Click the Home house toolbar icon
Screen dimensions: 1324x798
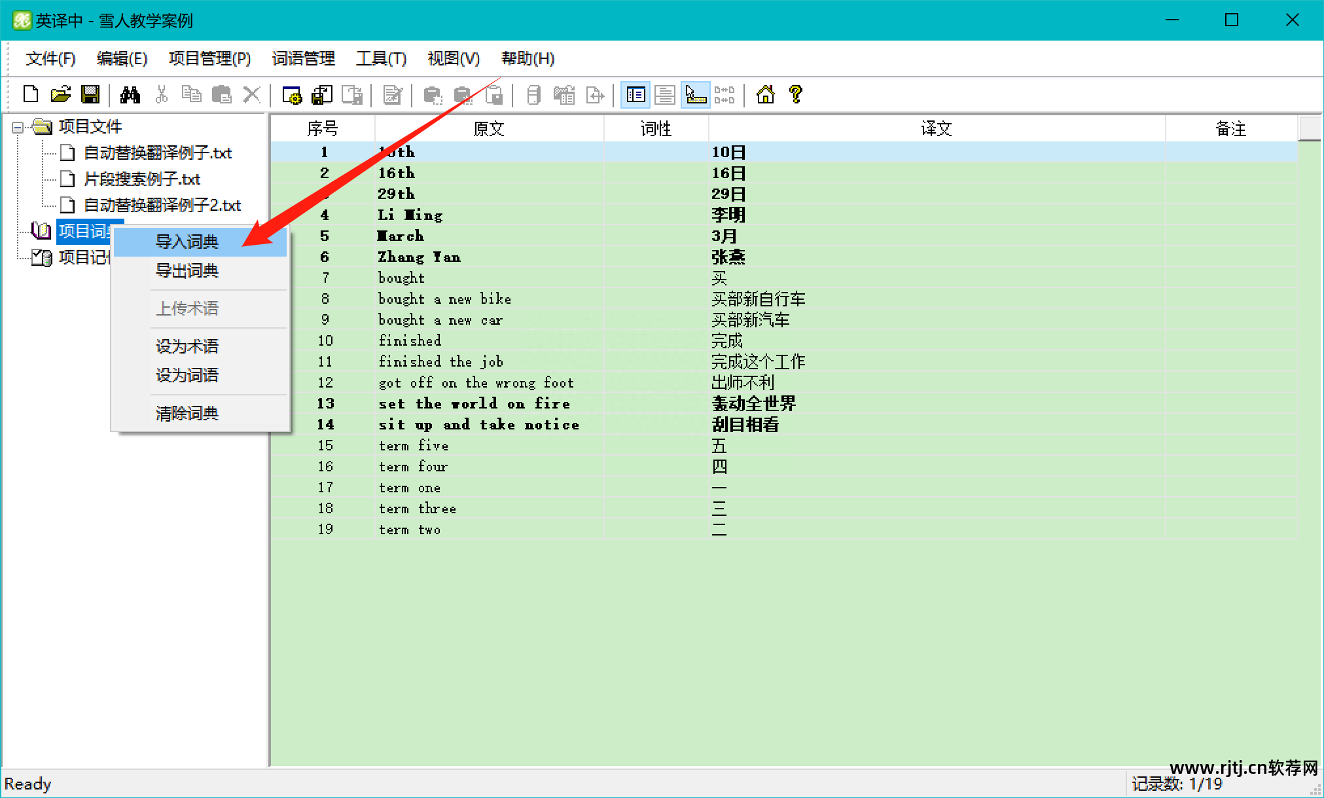(765, 95)
